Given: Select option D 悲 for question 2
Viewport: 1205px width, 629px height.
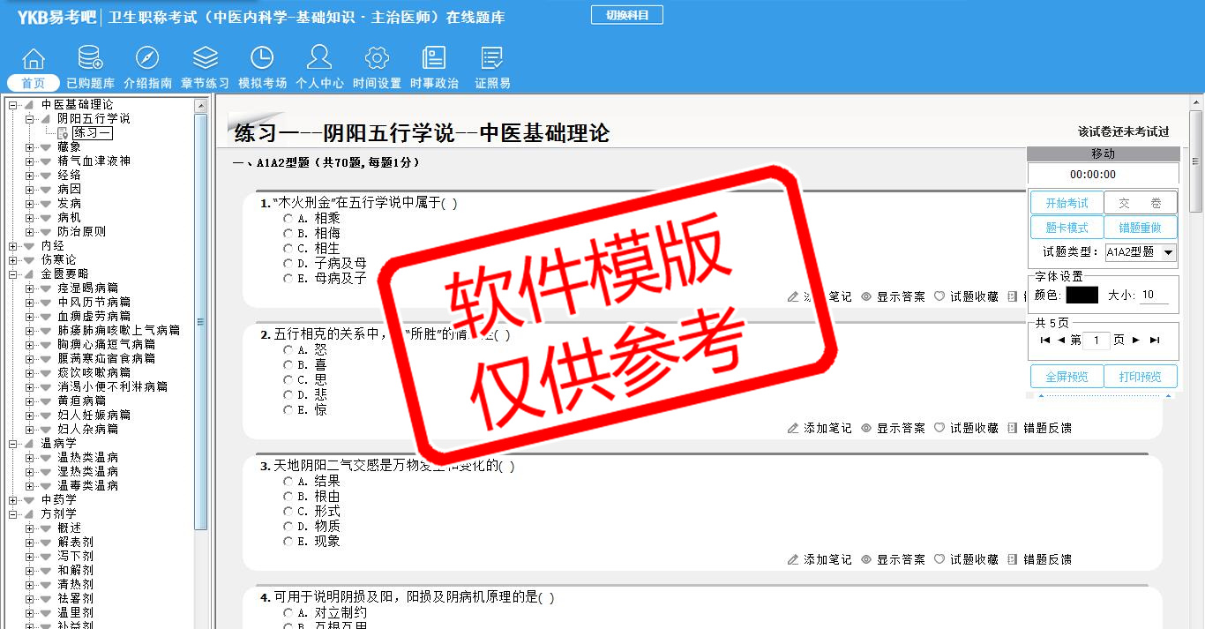Looking at the screenshot, I should (x=288, y=395).
